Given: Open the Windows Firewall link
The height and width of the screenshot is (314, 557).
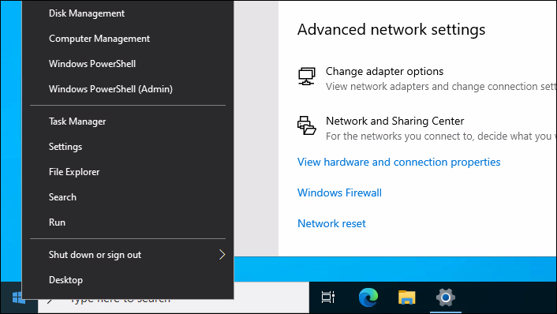Looking at the screenshot, I should (x=339, y=193).
